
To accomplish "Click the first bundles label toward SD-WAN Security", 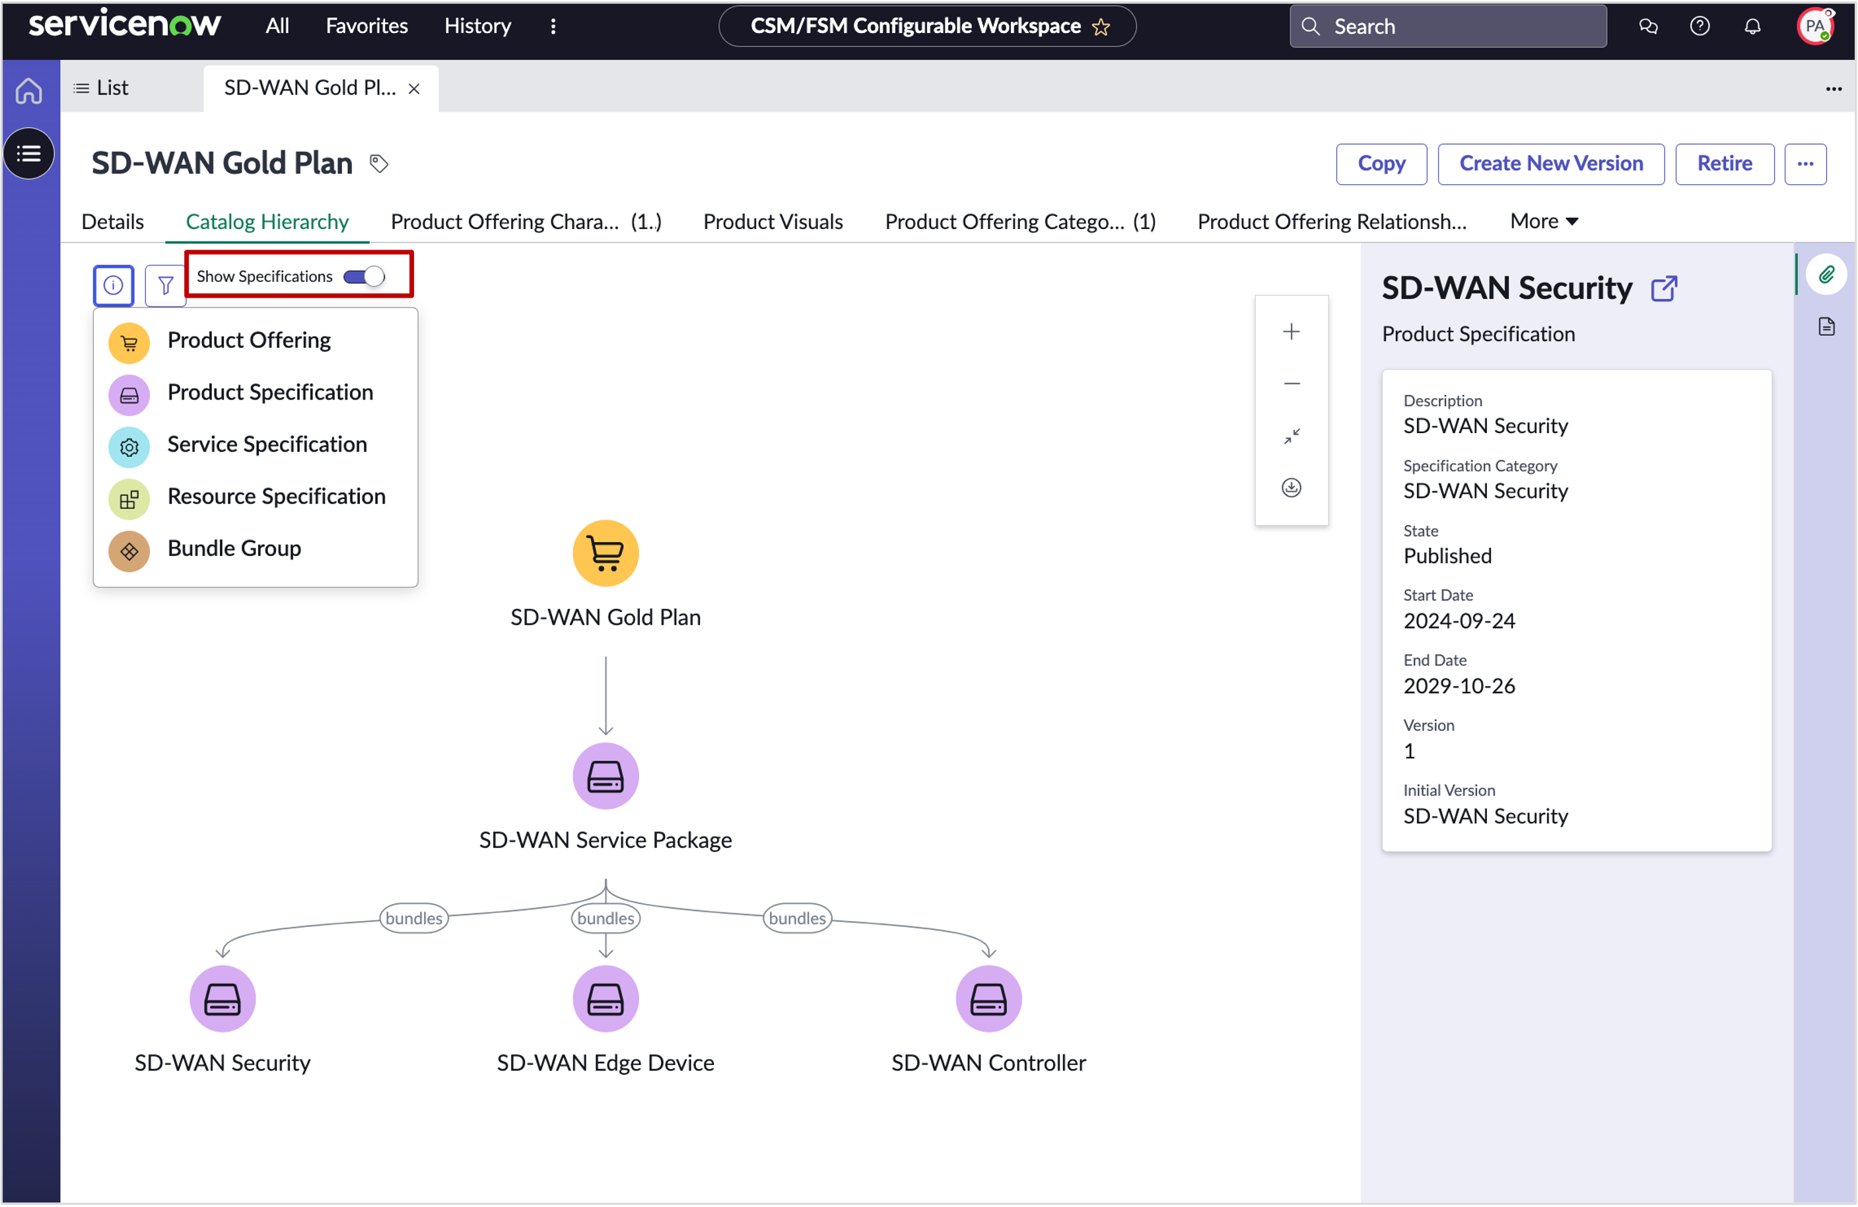I will pos(414,918).
